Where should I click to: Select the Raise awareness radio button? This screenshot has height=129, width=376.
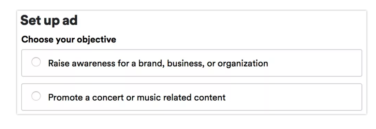36,62
